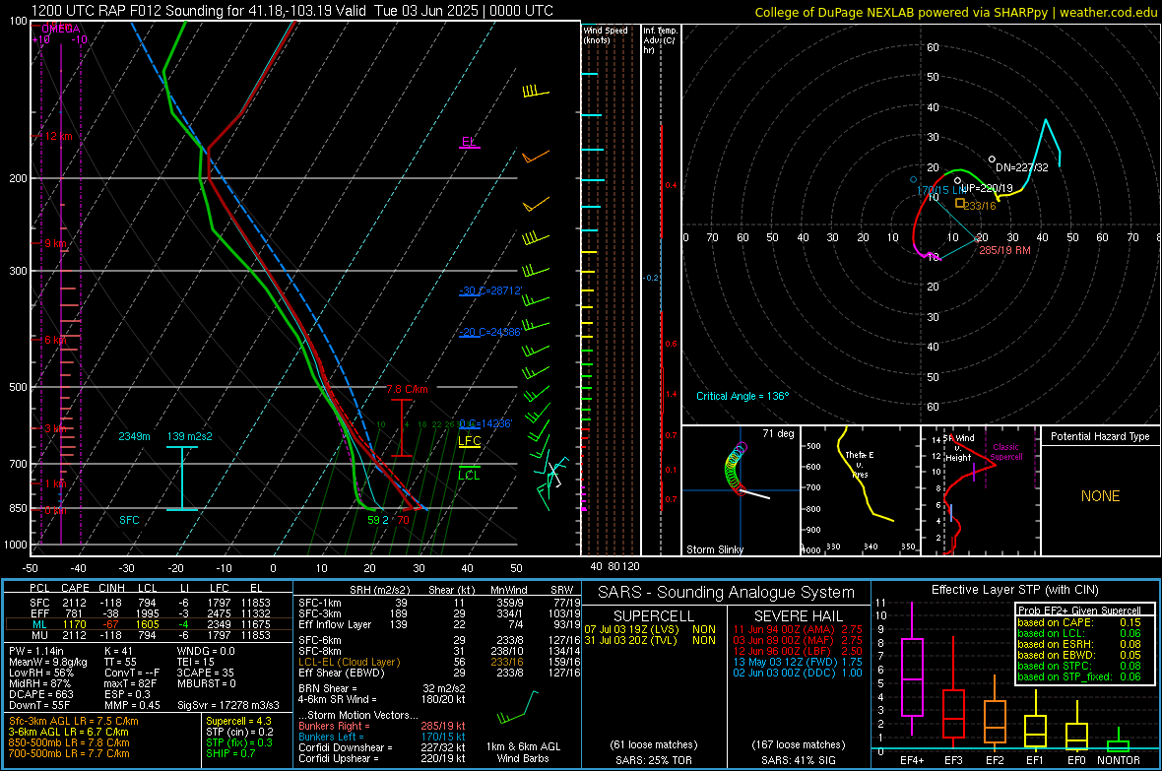
Task: Click the cyan SFC label on skew-T
Action: (x=129, y=521)
